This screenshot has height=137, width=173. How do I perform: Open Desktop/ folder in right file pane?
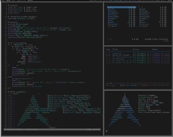pyautogui.click(x=144, y=11)
